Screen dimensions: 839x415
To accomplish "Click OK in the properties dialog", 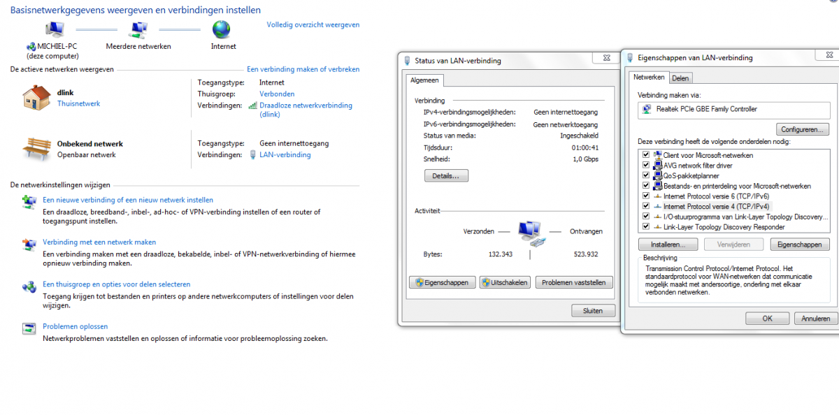I will click(767, 318).
